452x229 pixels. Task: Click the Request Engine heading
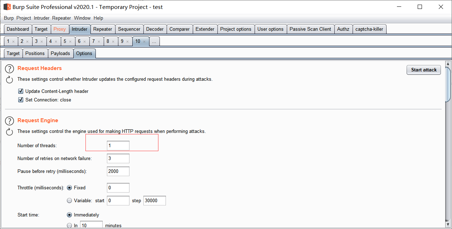coord(38,120)
